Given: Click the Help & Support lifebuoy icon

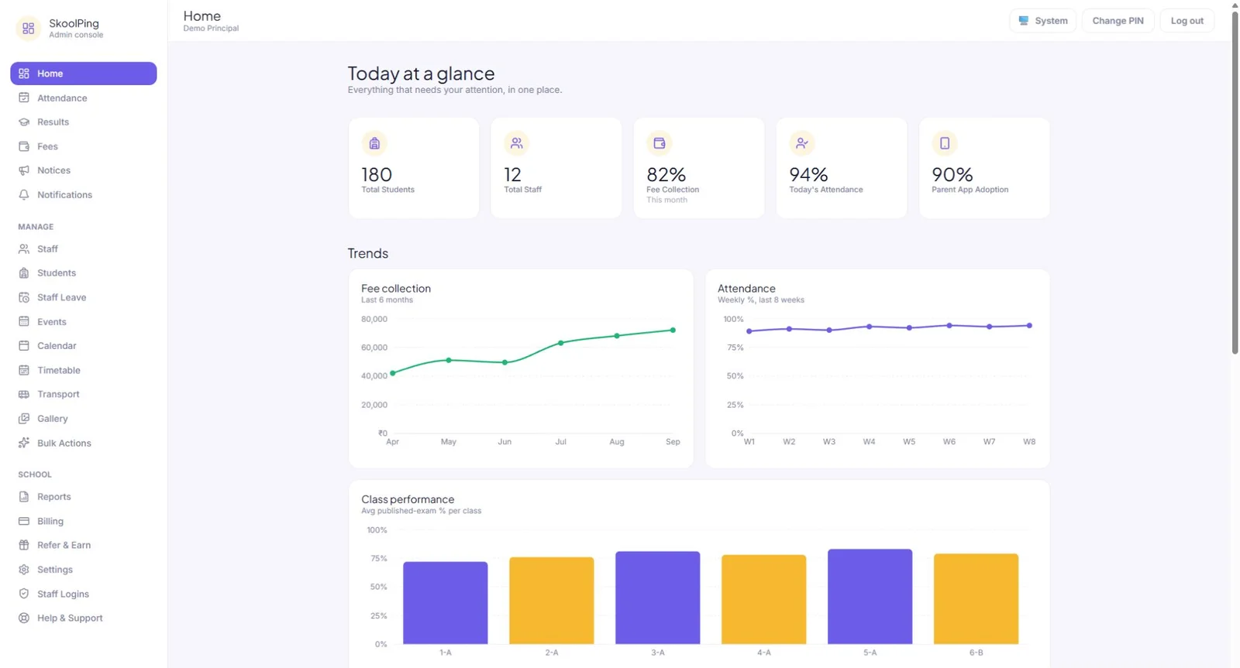Looking at the screenshot, I should tap(24, 618).
